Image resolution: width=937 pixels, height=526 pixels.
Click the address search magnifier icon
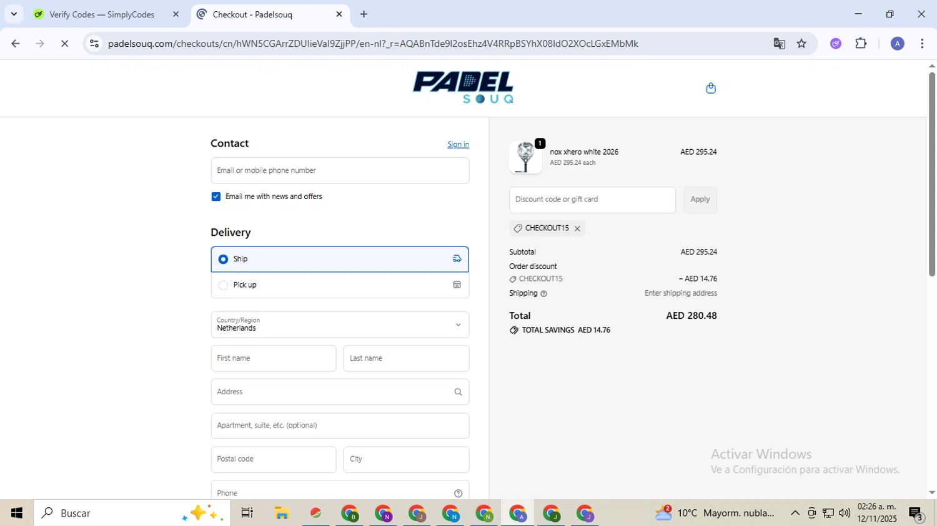[458, 392]
